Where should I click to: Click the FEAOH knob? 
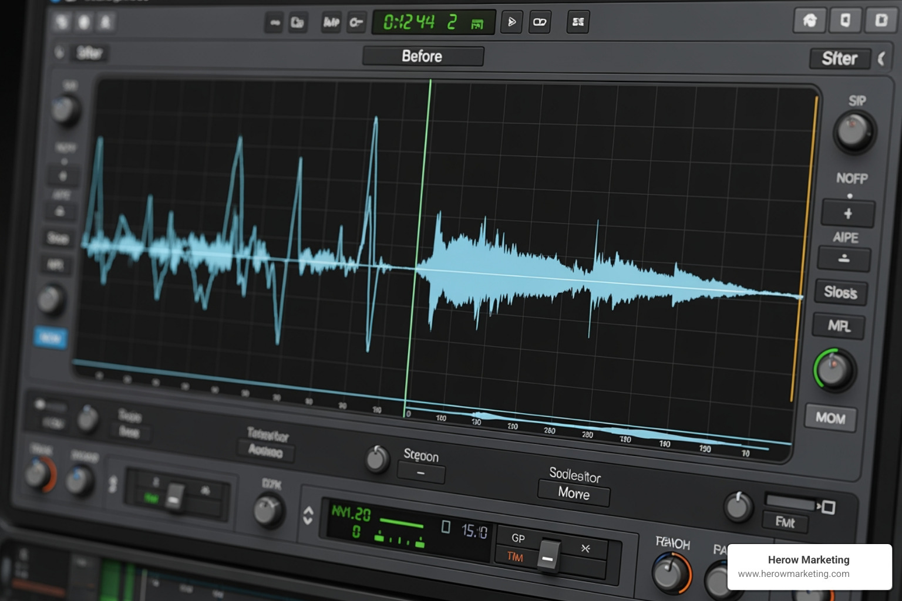pyautogui.click(x=671, y=573)
